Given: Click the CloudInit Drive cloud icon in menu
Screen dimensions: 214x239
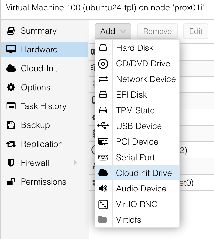Looking at the screenshot, I should pyautogui.click(x=103, y=173).
